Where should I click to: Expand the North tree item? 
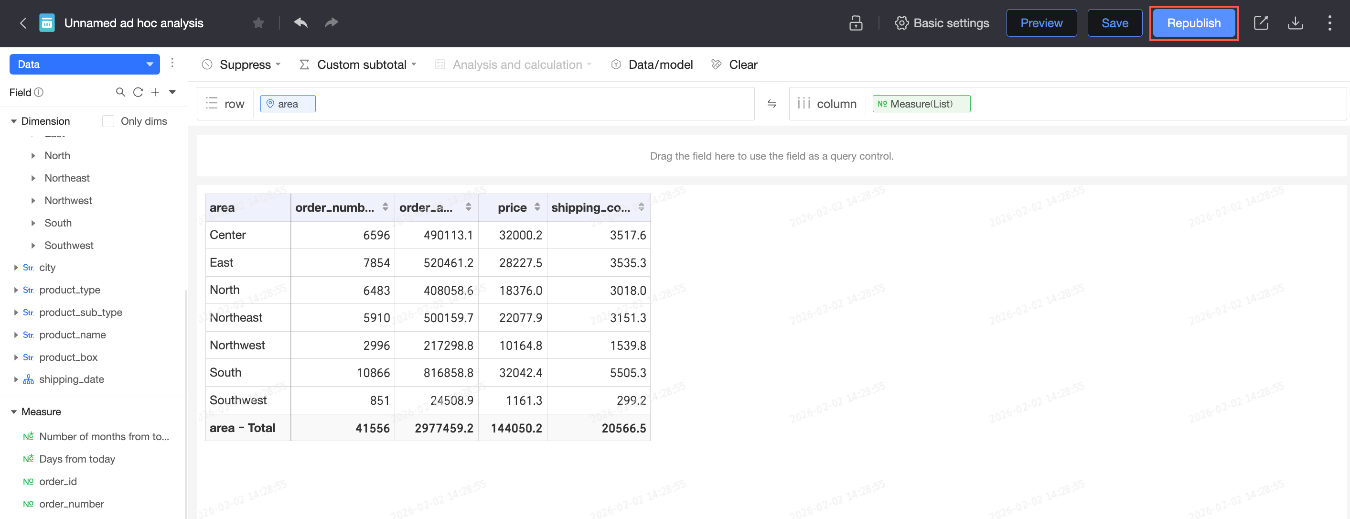click(33, 156)
